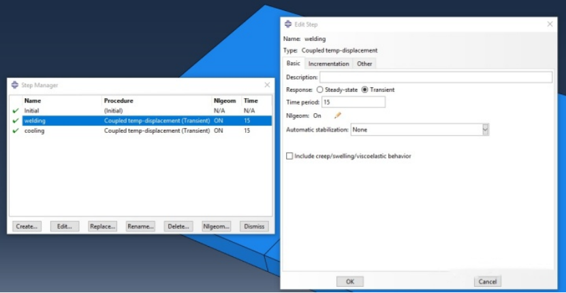This screenshot has height=293, width=566.
Task: Select the Steady-state response option
Action: click(x=319, y=89)
